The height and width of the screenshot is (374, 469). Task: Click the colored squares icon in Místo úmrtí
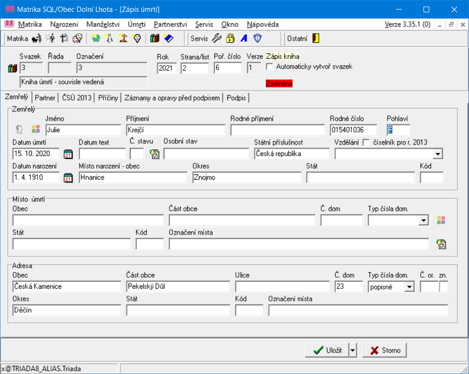(x=441, y=220)
